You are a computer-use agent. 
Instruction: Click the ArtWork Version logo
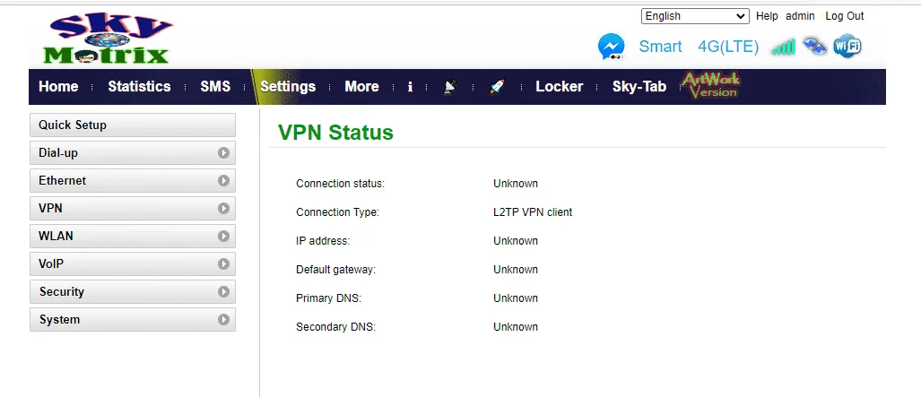point(711,86)
